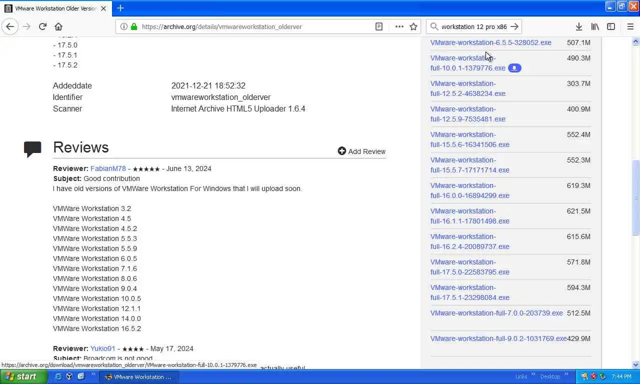The height and width of the screenshot is (384, 640).
Task: Click the Reviews heading
Action: (80, 147)
